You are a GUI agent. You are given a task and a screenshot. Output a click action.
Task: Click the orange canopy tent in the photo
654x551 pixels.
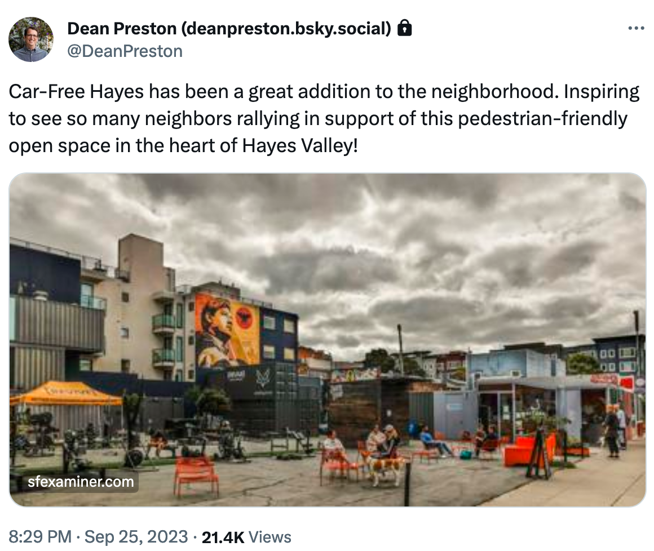(x=65, y=393)
